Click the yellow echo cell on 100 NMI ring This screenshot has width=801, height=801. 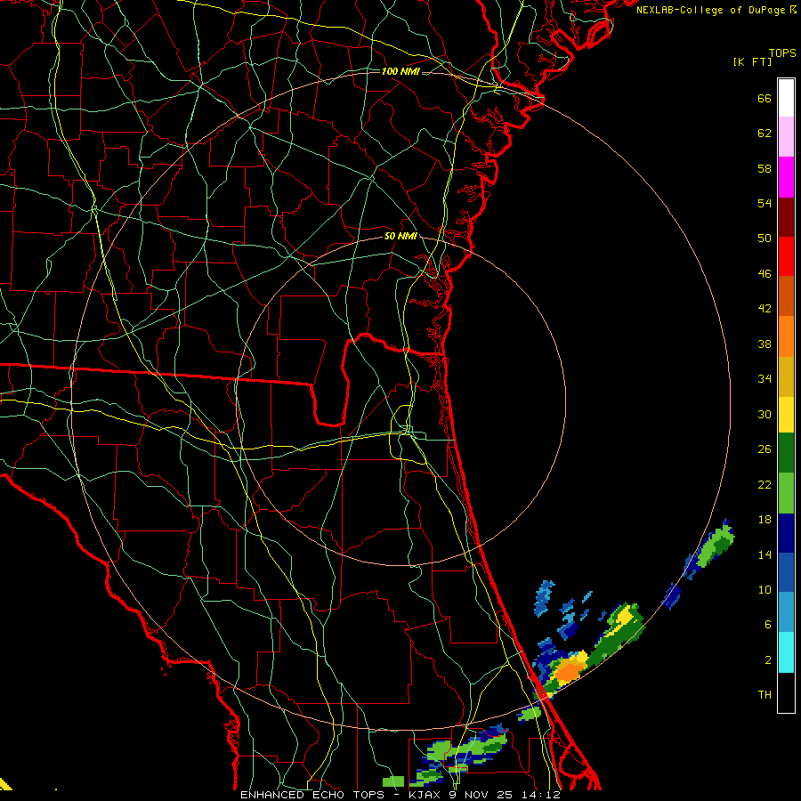point(624,617)
